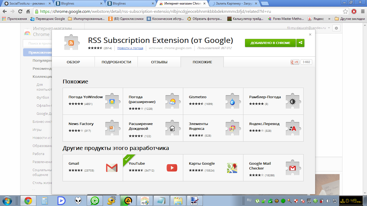This screenshot has height=206, width=367.
Task: Click the Chrome back arrow
Action: (x=5, y=12)
